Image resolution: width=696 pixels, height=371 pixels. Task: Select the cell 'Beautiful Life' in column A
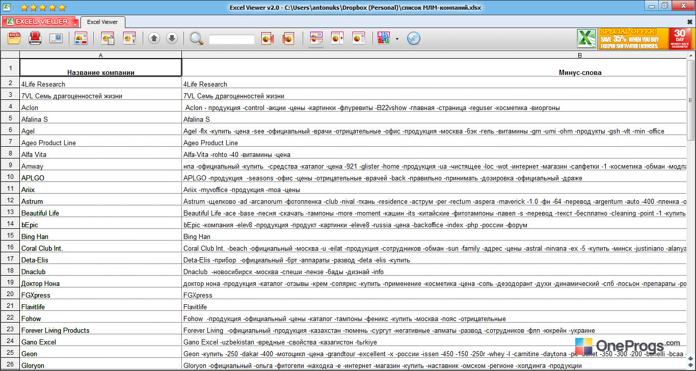coord(100,212)
